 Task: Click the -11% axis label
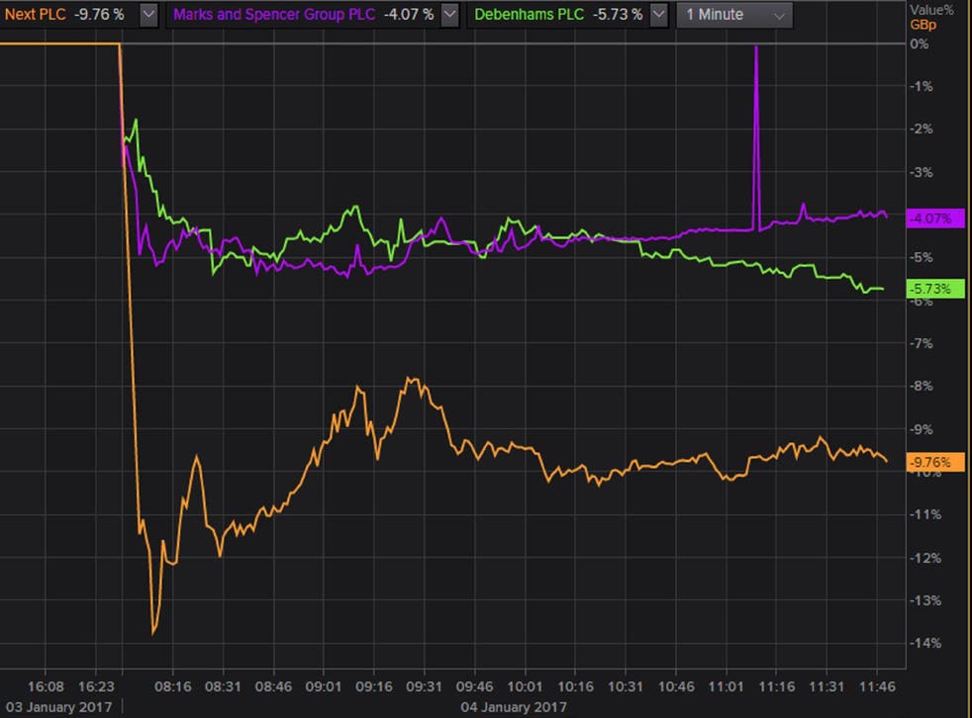click(924, 514)
